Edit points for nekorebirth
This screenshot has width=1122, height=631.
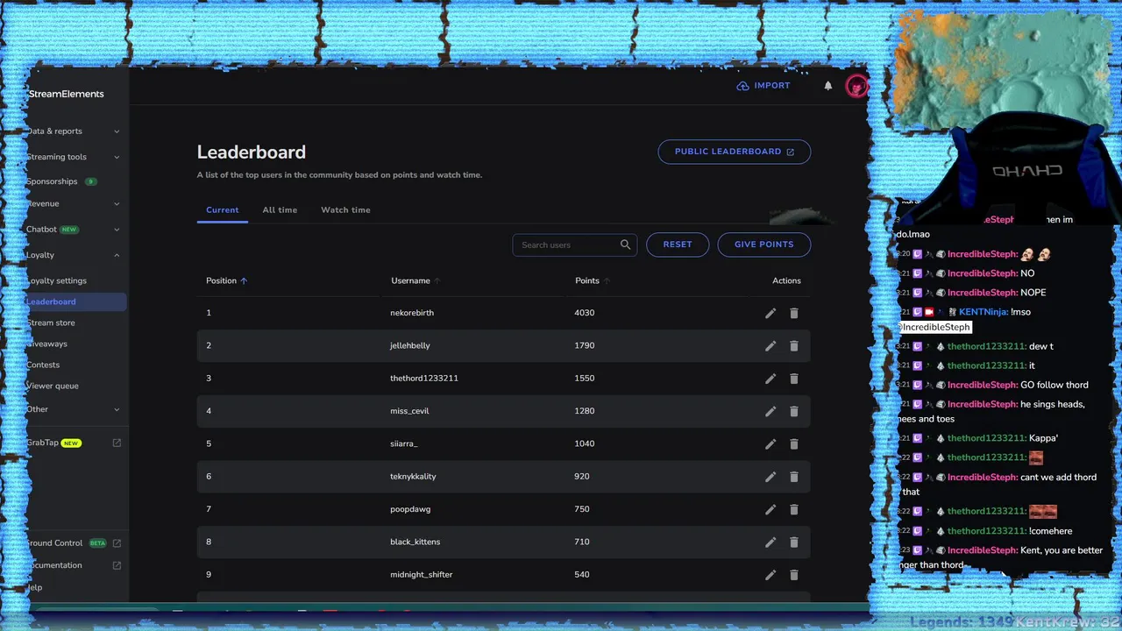(x=770, y=313)
